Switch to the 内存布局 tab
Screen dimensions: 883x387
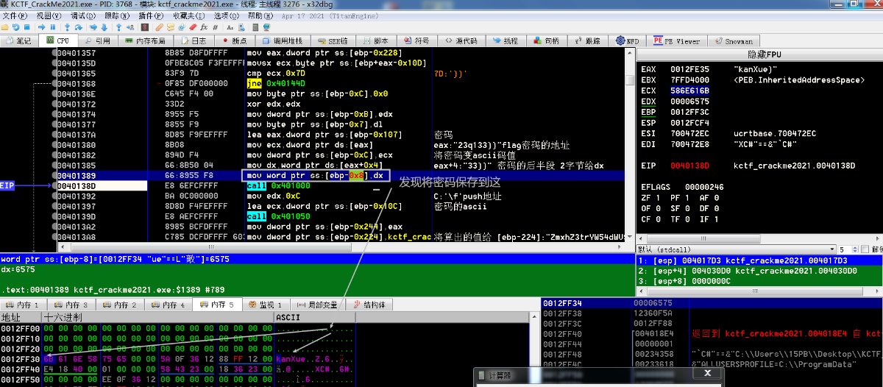point(145,40)
